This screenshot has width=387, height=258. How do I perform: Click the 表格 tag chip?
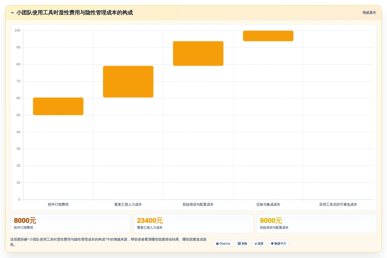[x=242, y=244]
